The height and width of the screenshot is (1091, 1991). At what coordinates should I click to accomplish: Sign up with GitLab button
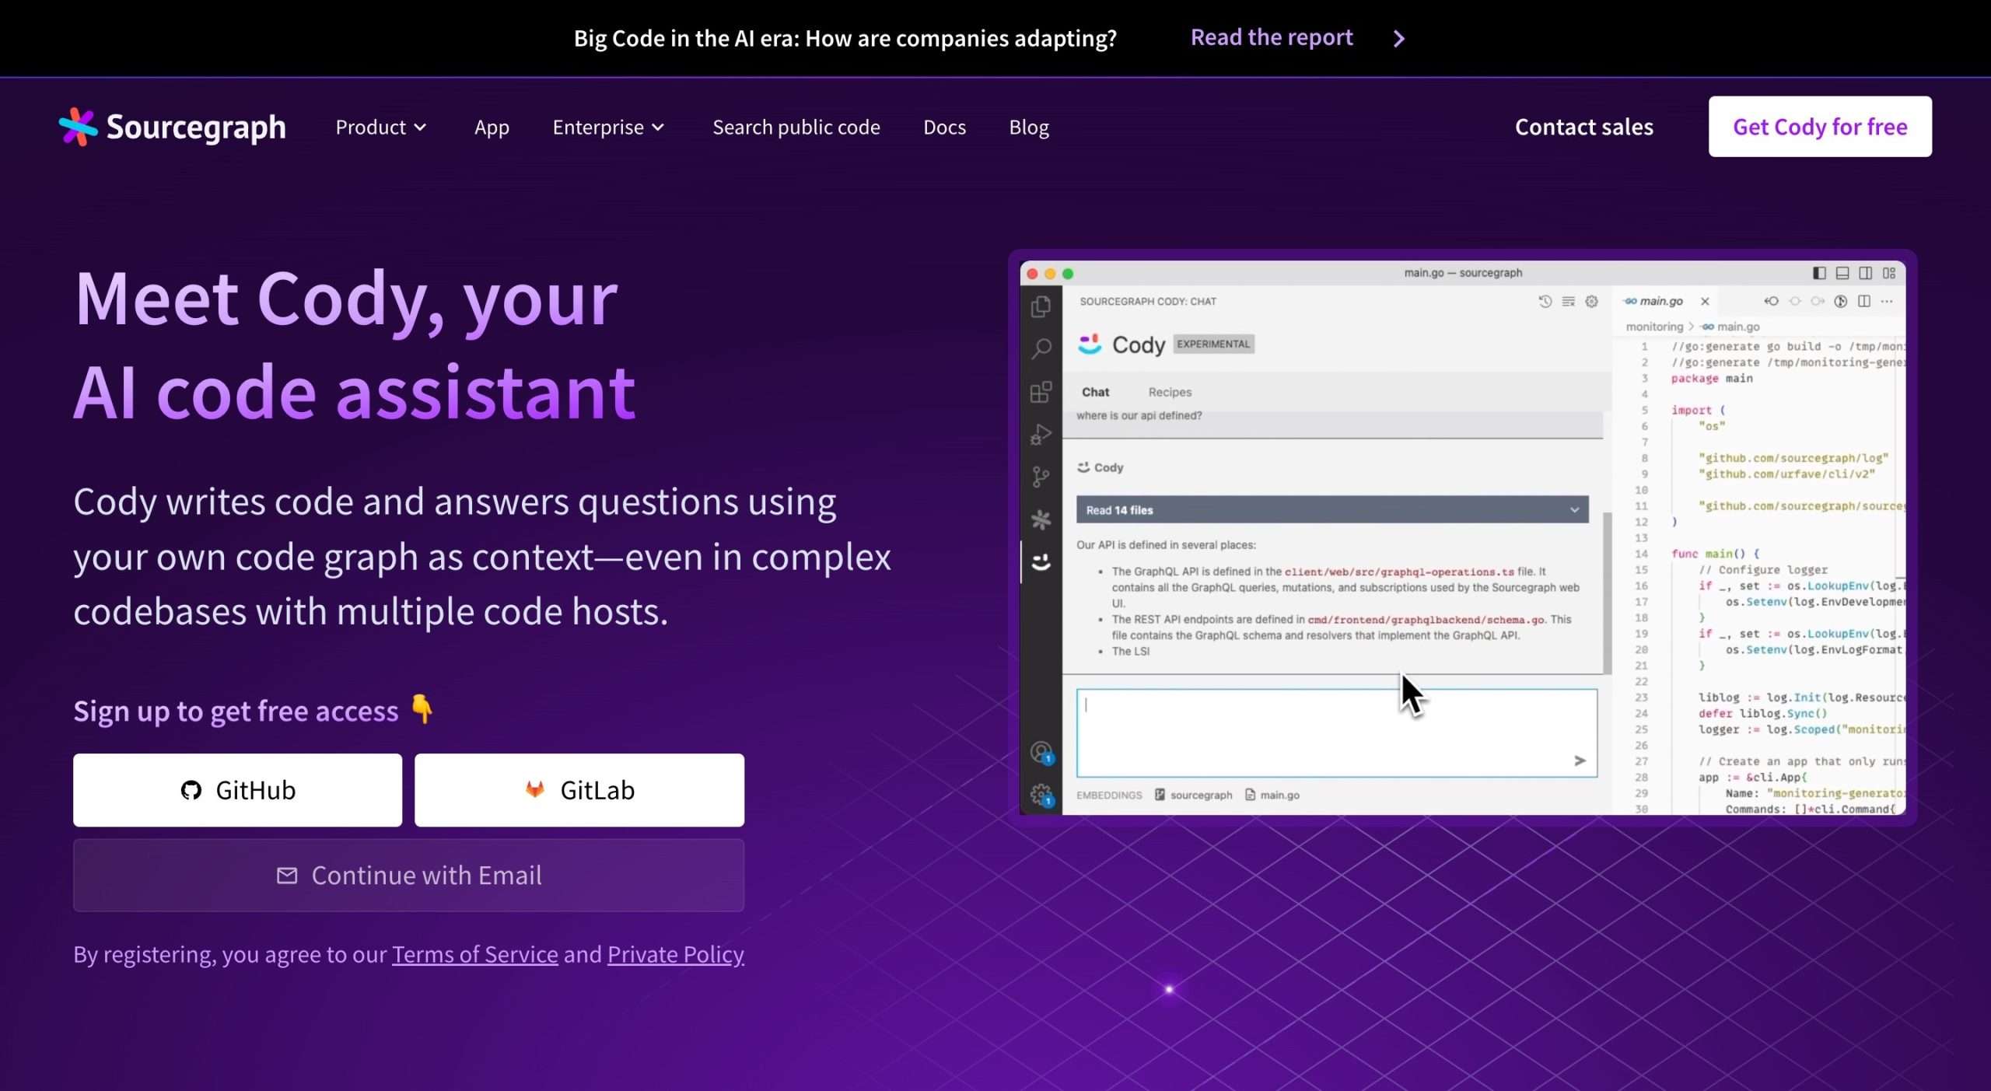(579, 790)
